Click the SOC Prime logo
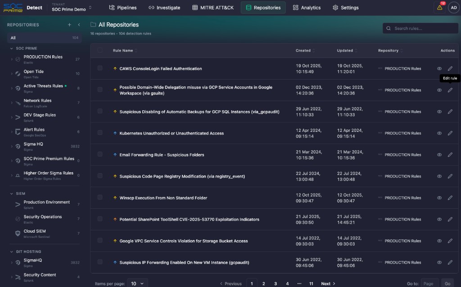Image resolution: width=461 pixels, height=287 pixels. click(13, 8)
